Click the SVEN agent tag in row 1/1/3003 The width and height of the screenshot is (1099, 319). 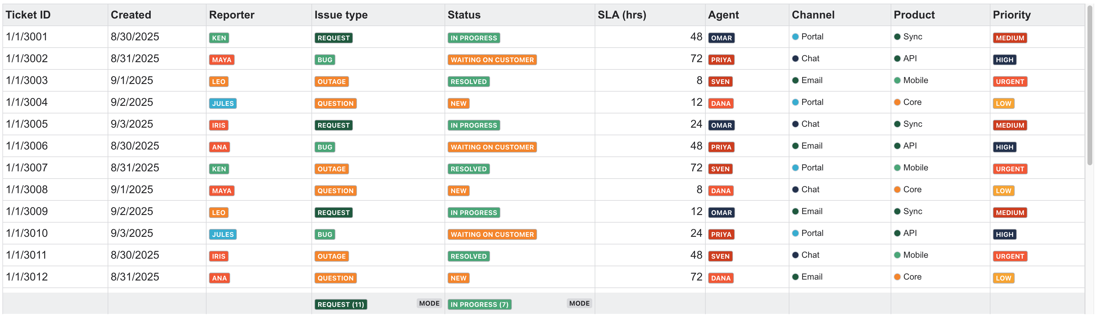click(720, 82)
